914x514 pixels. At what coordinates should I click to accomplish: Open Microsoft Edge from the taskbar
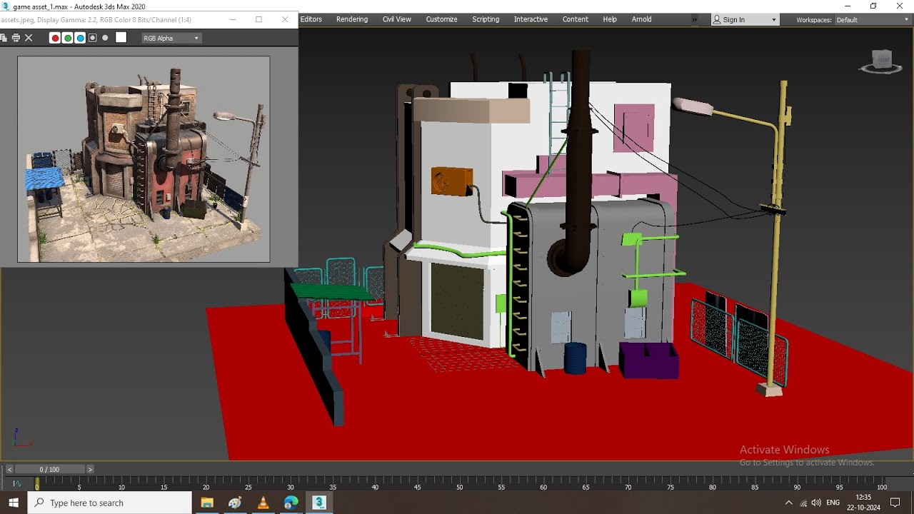tap(291, 503)
